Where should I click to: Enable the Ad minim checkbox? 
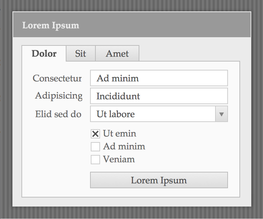95,147
